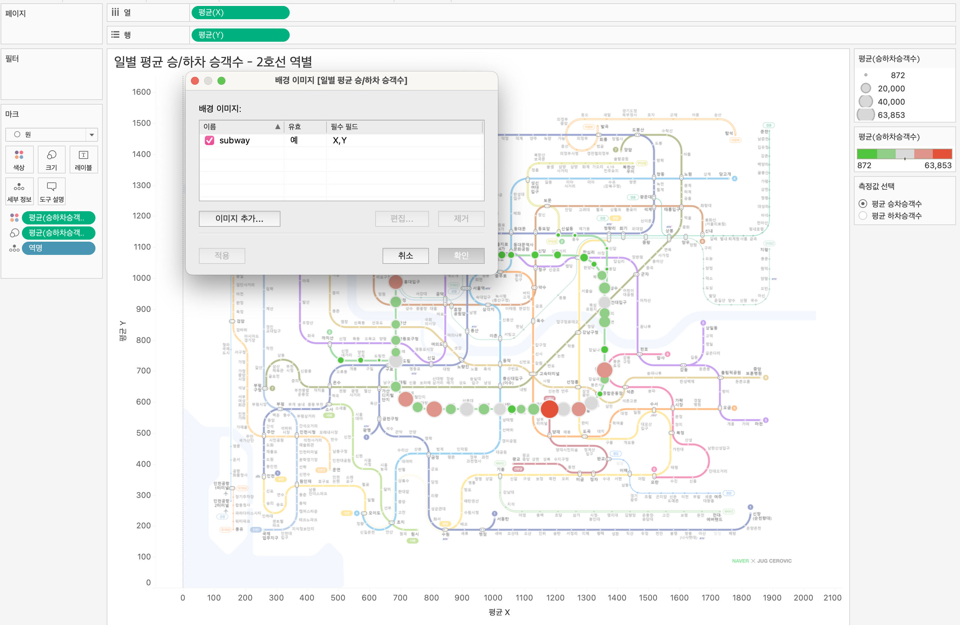Click the 63,853 size legend circle

click(866, 115)
